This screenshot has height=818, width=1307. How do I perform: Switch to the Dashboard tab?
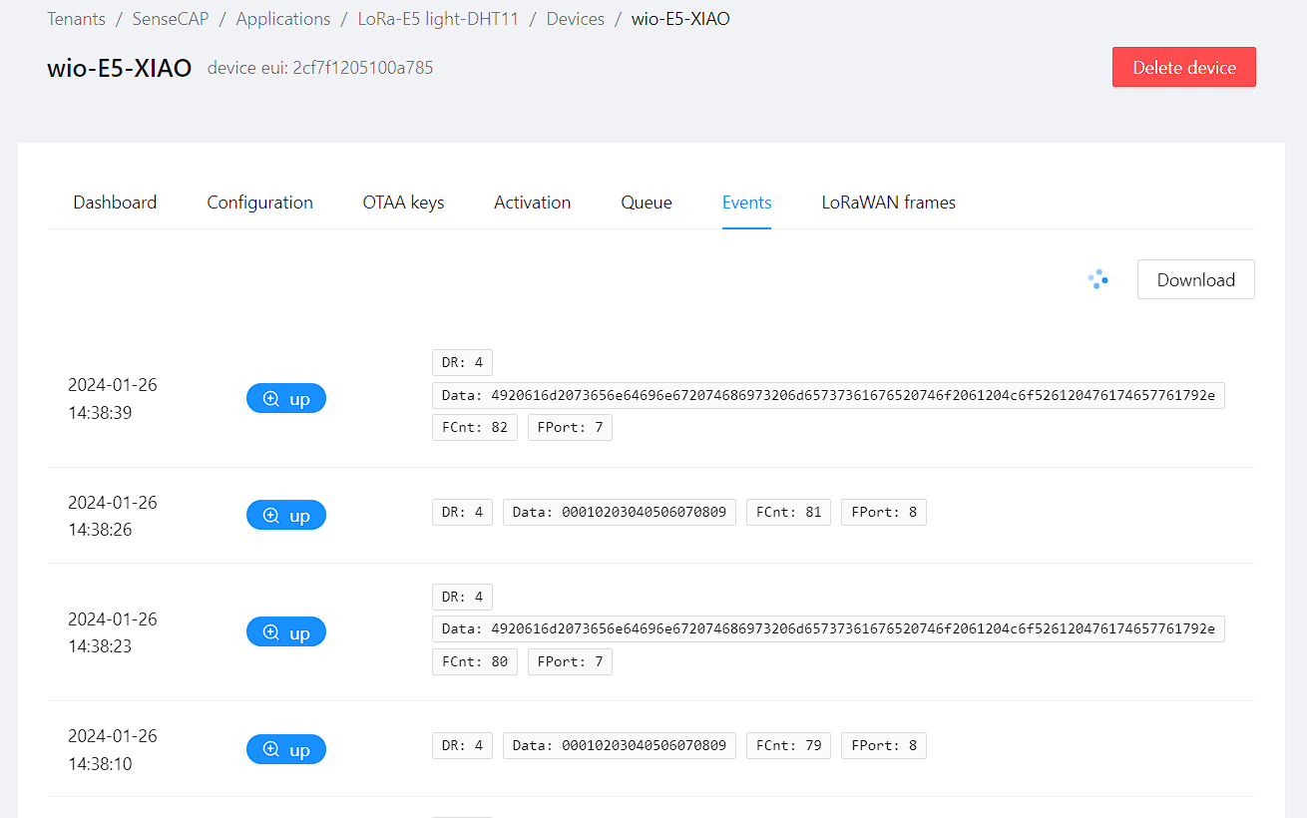click(x=115, y=203)
